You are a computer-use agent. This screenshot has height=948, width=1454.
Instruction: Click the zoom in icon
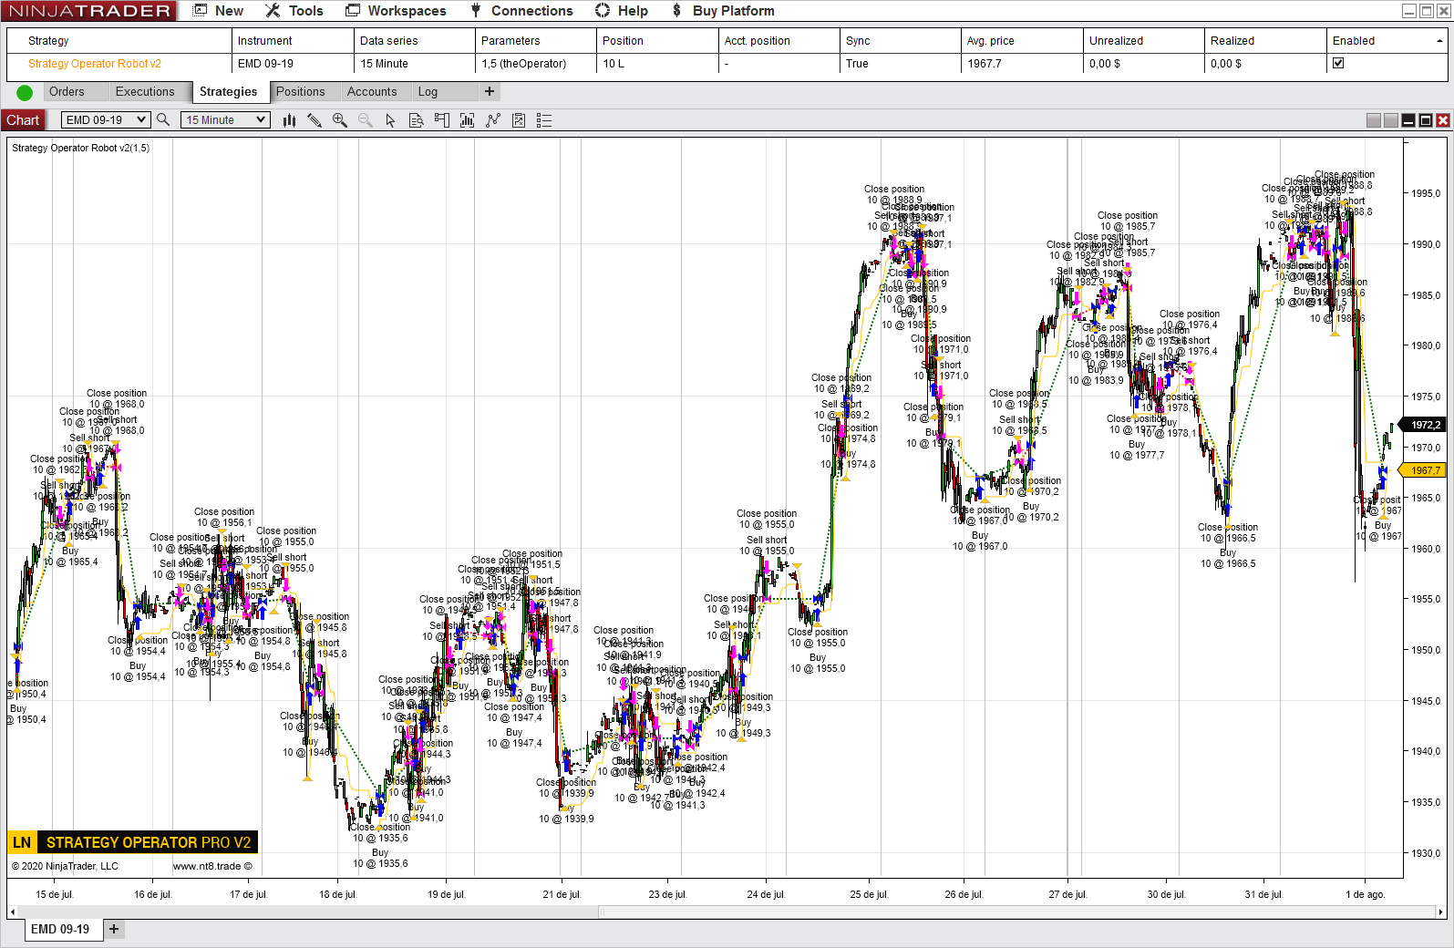(340, 120)
